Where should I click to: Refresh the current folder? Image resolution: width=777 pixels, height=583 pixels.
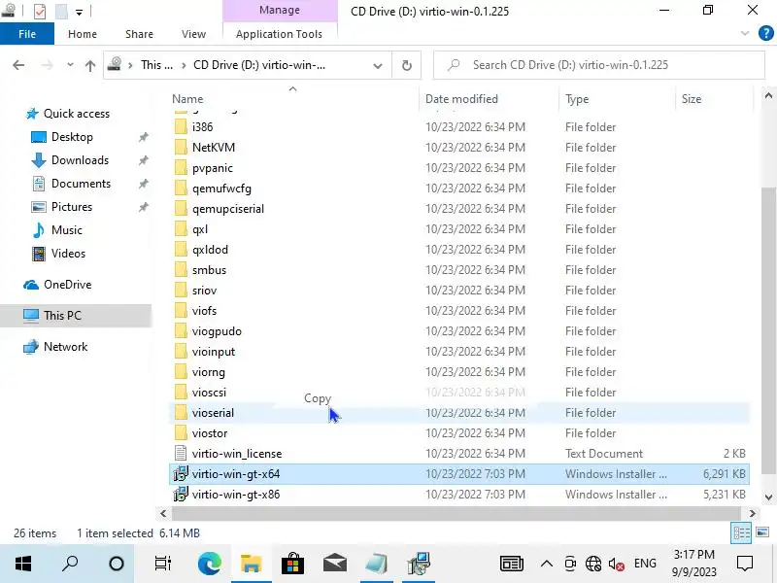tap(406, 65)
